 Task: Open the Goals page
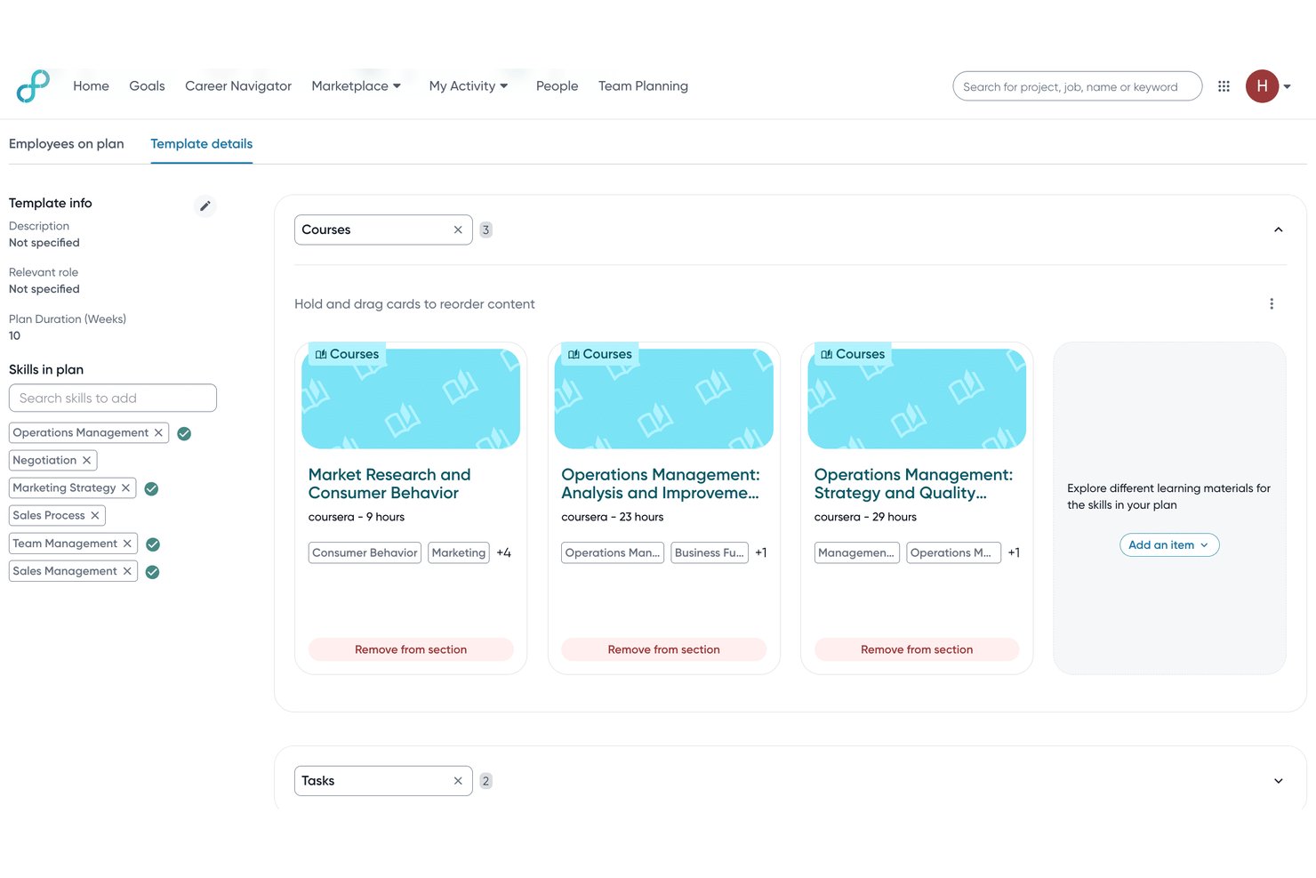coord(147,86)
